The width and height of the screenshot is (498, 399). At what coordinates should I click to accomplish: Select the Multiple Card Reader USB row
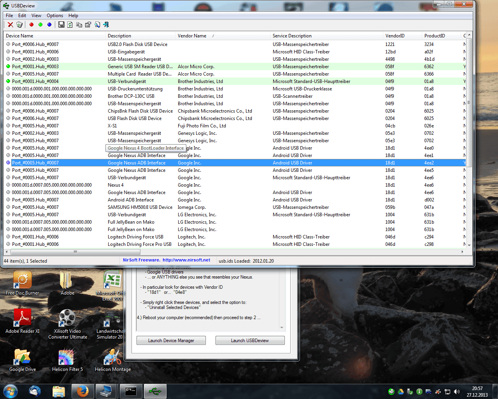tap(235, 74)
